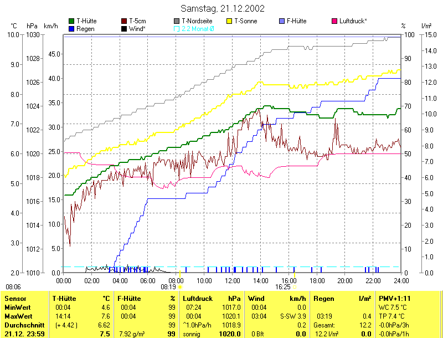443x338 pixels.
Task: Click the 08:19 sunrise marker
Action: [168, 287]
